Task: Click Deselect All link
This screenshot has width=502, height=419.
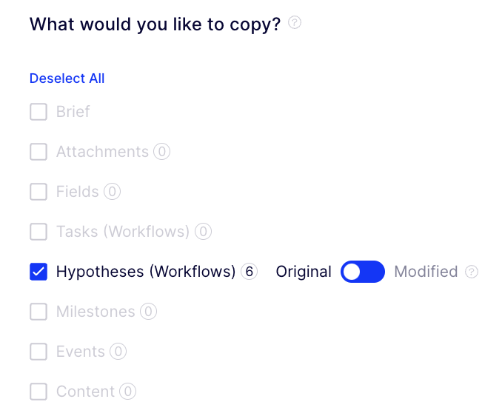Action: pos(67,78)
